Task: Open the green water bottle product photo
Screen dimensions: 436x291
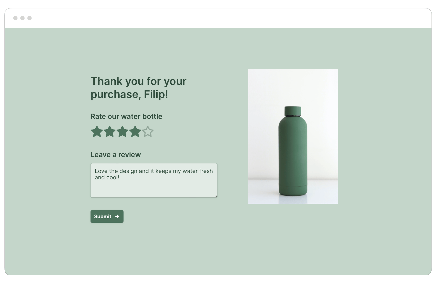Action: [x=293, y=136]
